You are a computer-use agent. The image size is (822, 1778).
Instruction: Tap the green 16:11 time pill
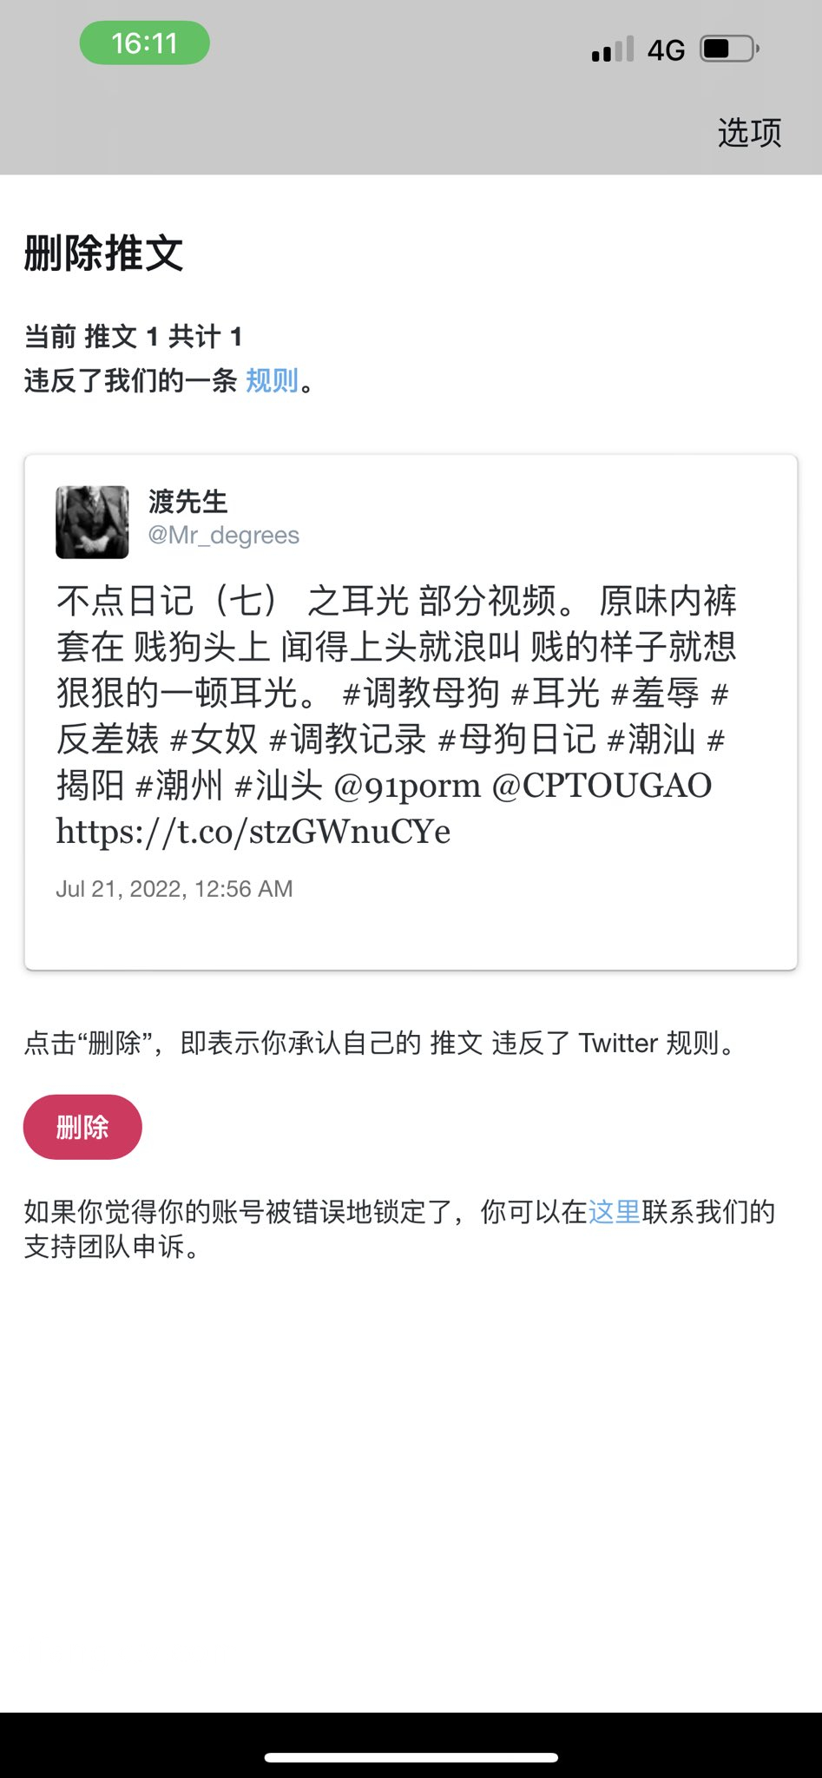pyautogui.click(x=145, y=43)
